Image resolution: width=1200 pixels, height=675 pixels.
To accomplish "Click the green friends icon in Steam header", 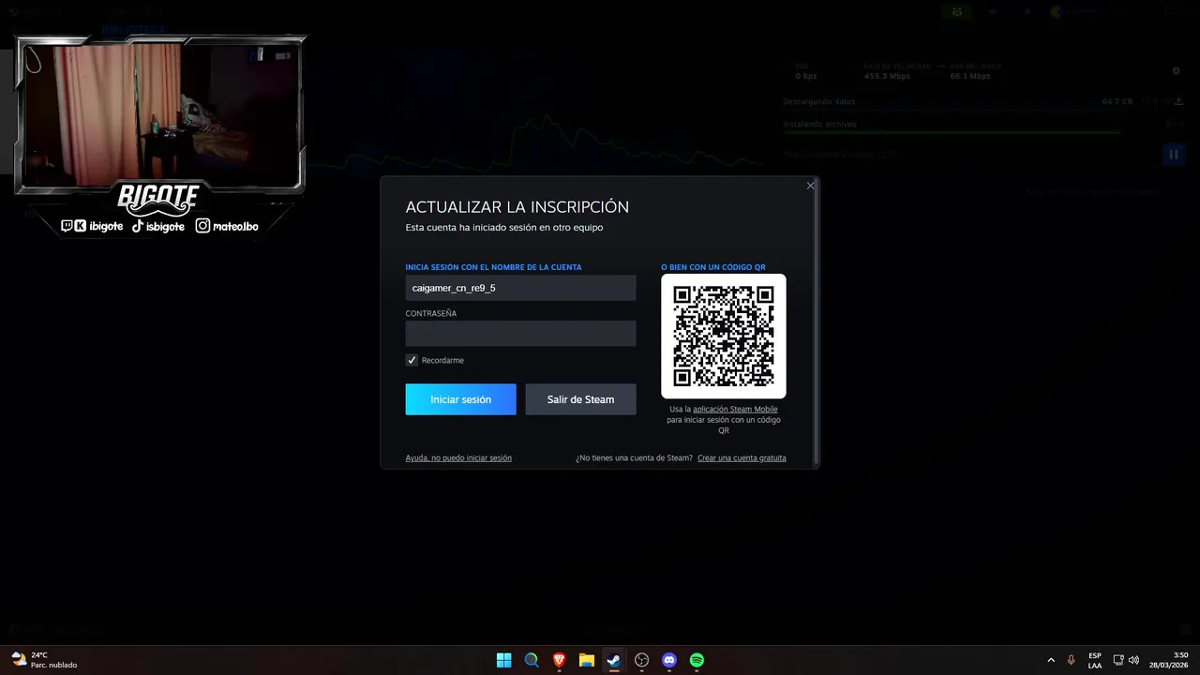I will pyautogui.click(x=956, y=12).
